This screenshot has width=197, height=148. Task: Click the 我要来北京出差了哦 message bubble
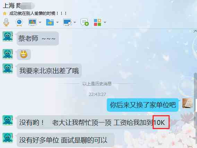(49, 71)
